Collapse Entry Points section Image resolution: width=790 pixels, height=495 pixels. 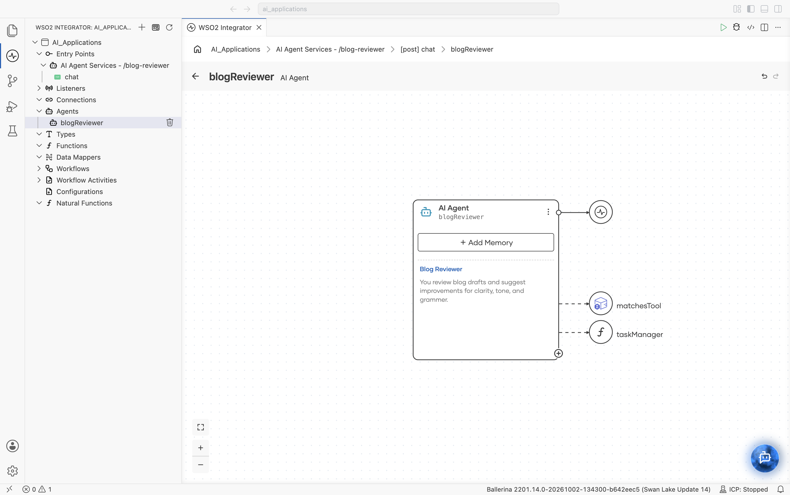39,54
